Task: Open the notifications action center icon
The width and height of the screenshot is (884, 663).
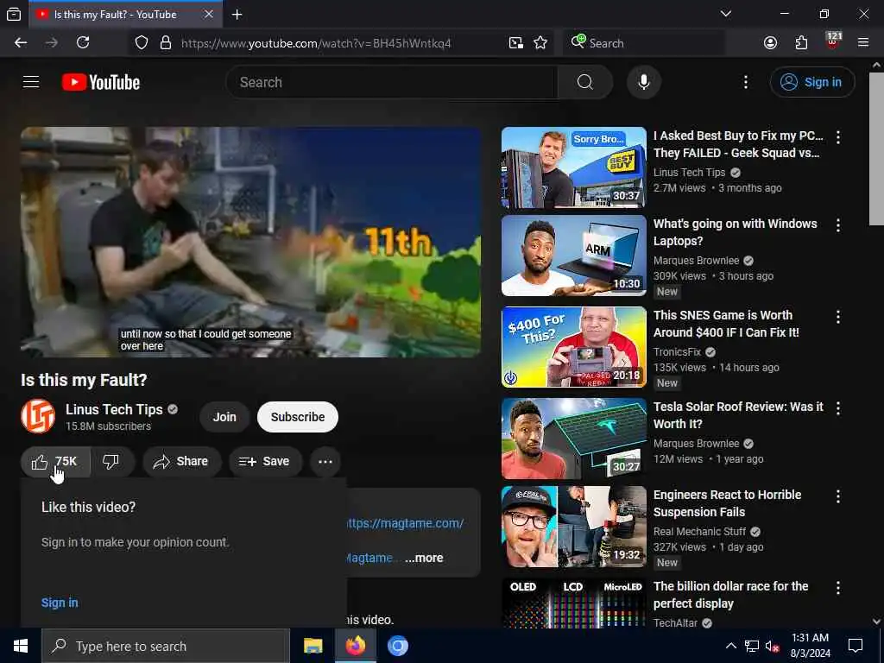Action: tap(856, 646)
